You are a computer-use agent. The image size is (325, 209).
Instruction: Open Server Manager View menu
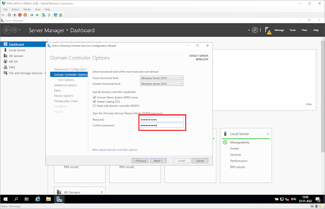tap(304, 30)
